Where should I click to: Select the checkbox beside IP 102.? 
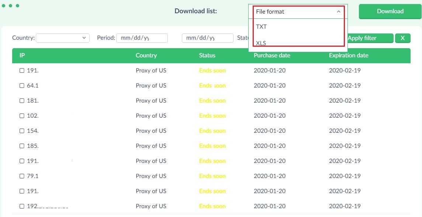(22, 115)
